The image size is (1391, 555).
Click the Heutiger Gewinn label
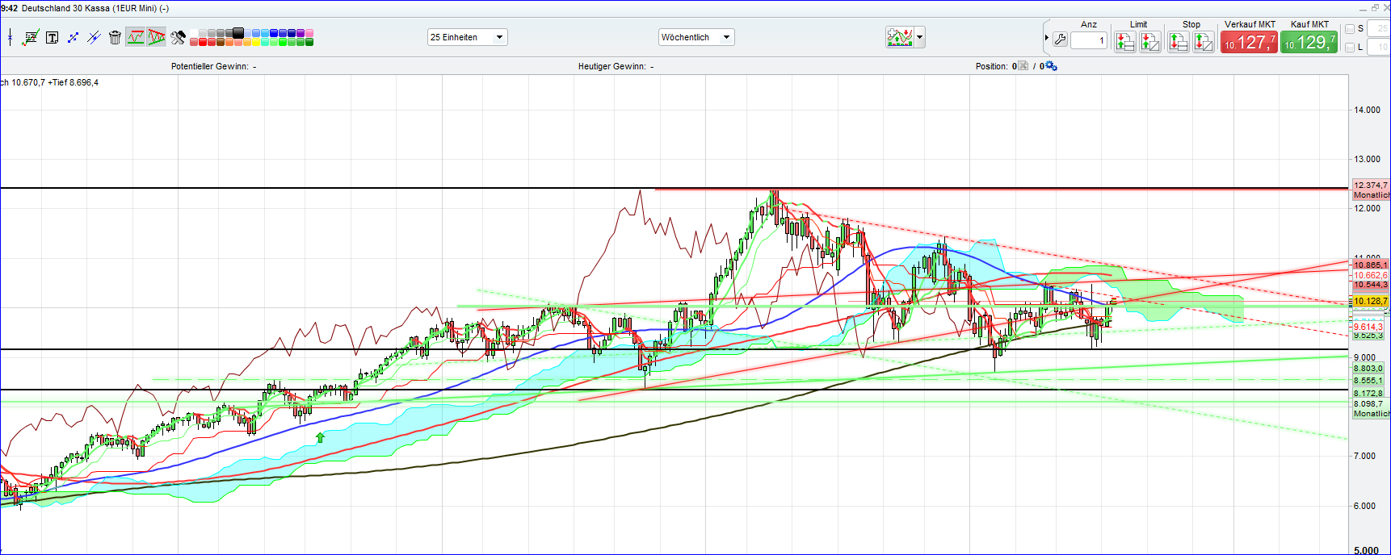[x=611, y=66]
